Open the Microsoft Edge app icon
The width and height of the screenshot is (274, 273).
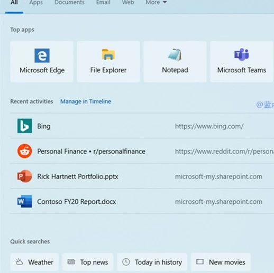pyautogui.click(x=42, y=55)
